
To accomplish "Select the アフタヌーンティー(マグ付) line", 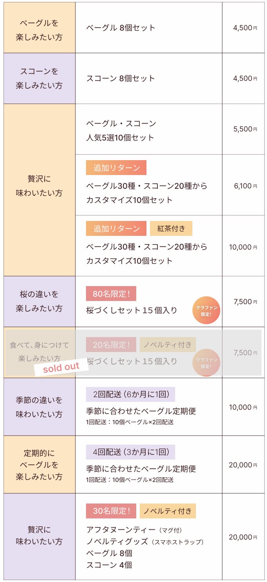I will pyautogui.click(x=134, y=530).
